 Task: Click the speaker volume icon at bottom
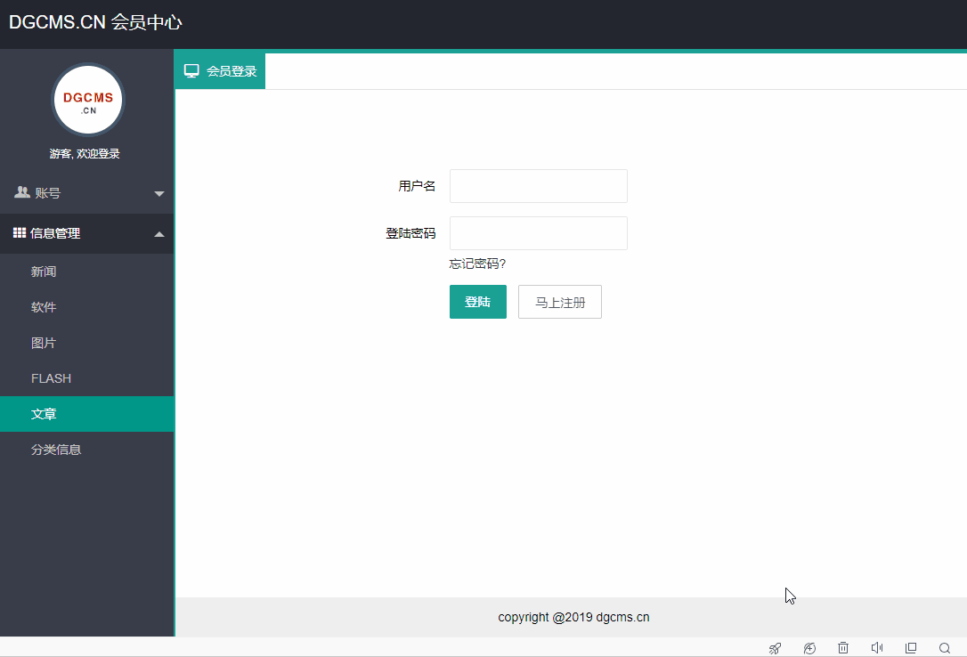tap(876, 647)
